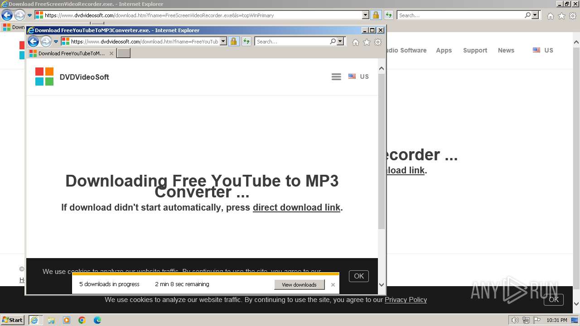Accept cookies OK in background window
Image resolution: width=580 pixels, height=326 pixels.
pyautogui.click(x=554, y=300)
